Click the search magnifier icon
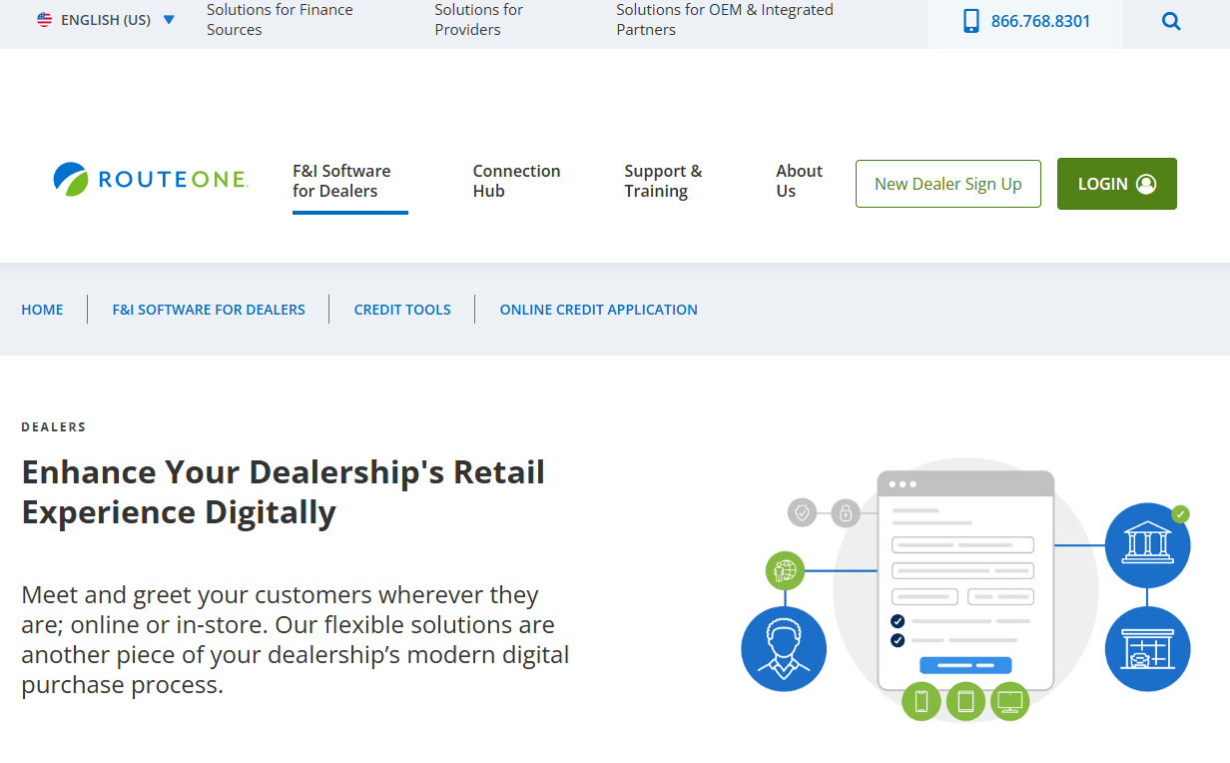Screen dimensions: 1230x763 [x=1171, y=21]
